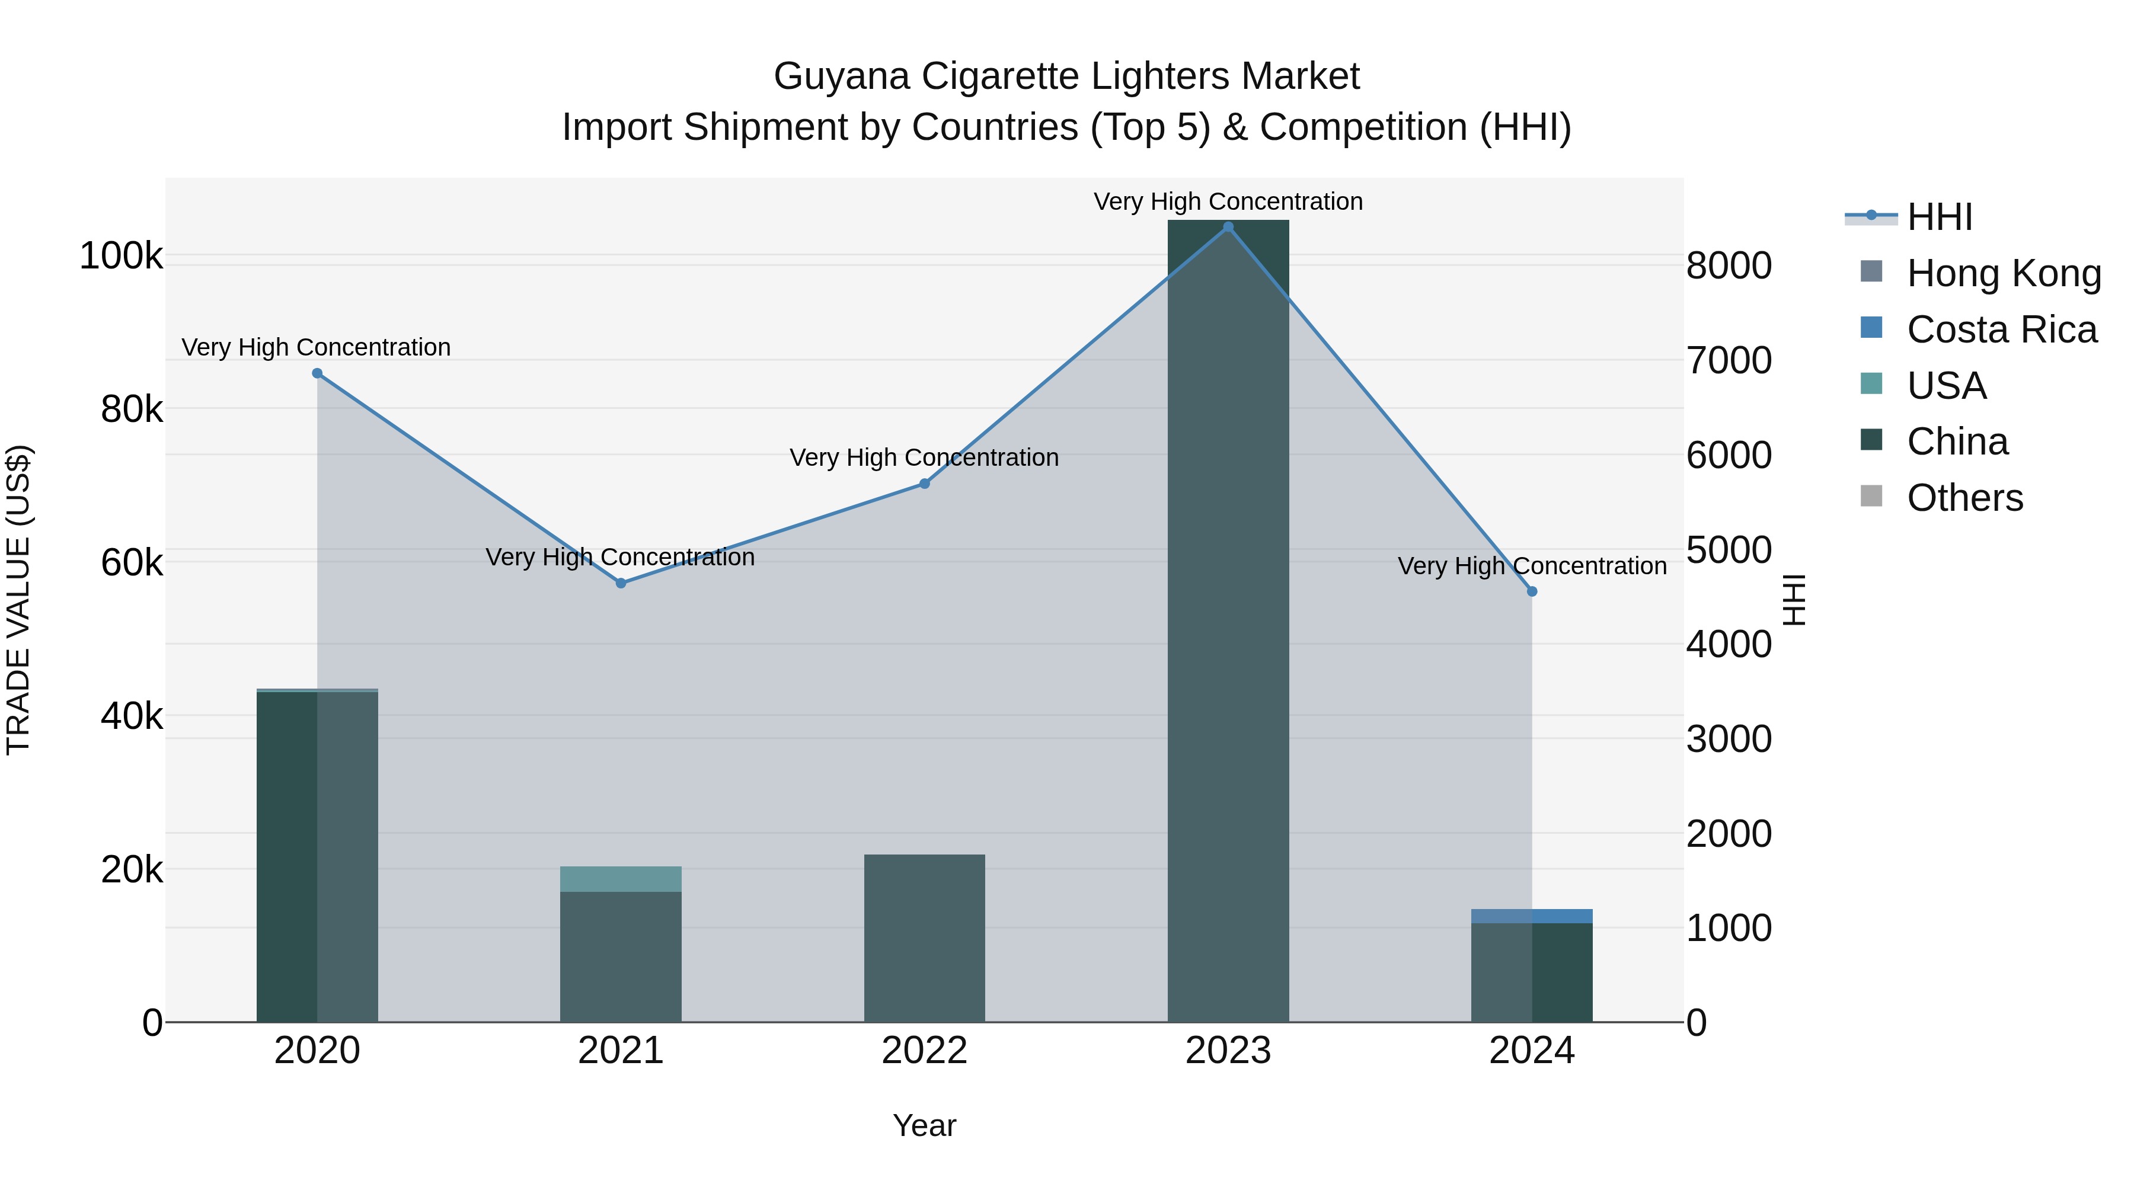Click 'Very High Concentration' label above 2023
This screenshot has height=1200, width=2134.
tap(1229, 202)
